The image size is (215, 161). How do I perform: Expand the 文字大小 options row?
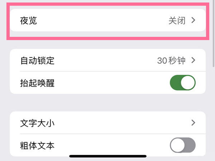point(108,123)
